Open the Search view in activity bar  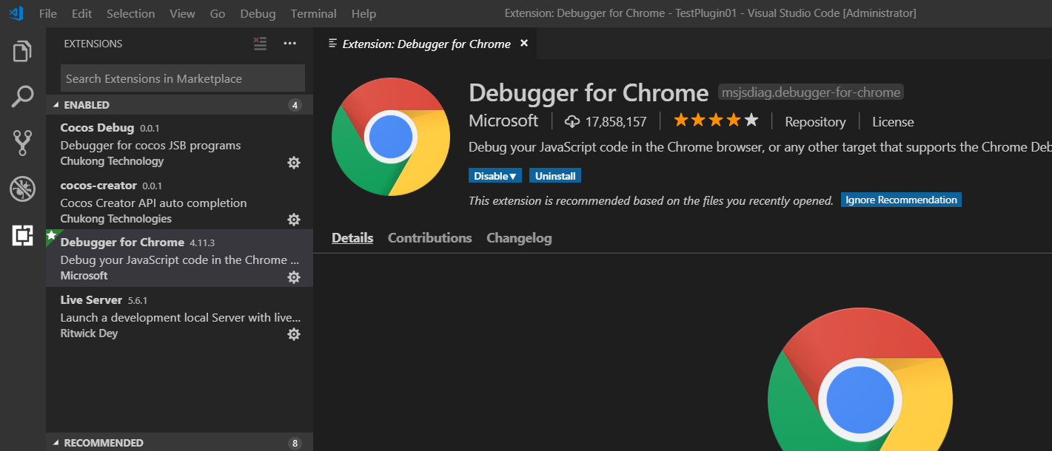(x=22, y=96)
